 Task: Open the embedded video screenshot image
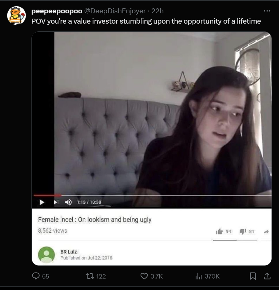[x=152, y=148]
